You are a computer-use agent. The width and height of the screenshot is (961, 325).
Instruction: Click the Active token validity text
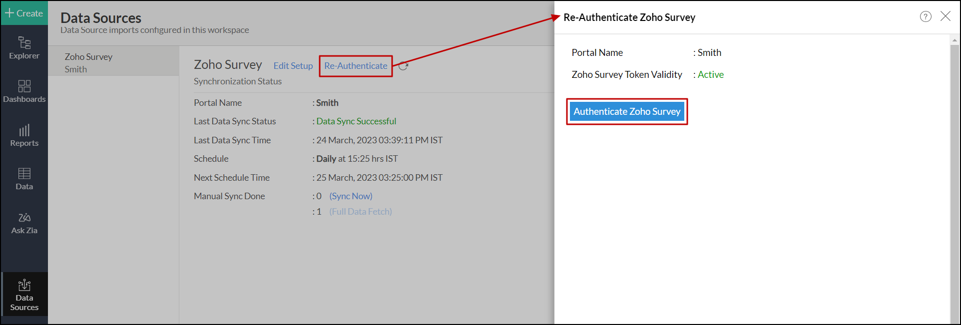pos(711,74)
